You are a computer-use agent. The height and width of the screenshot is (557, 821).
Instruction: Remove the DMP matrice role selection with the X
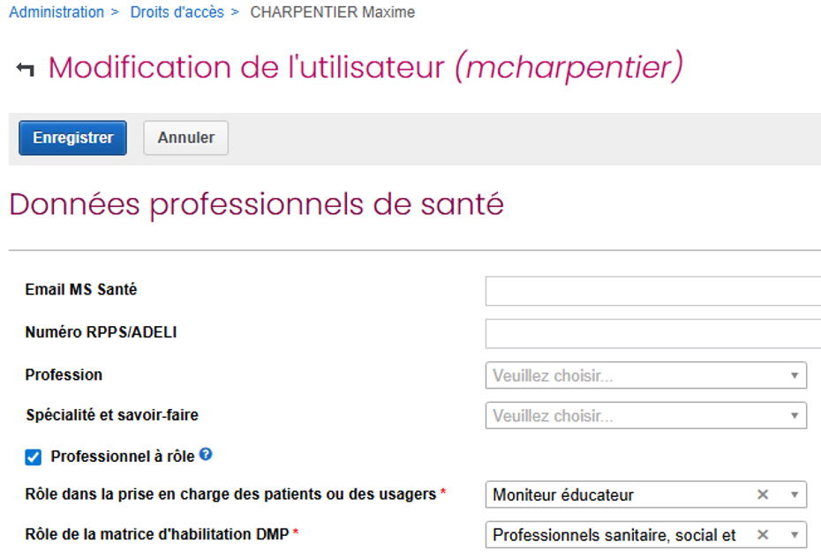763,534
